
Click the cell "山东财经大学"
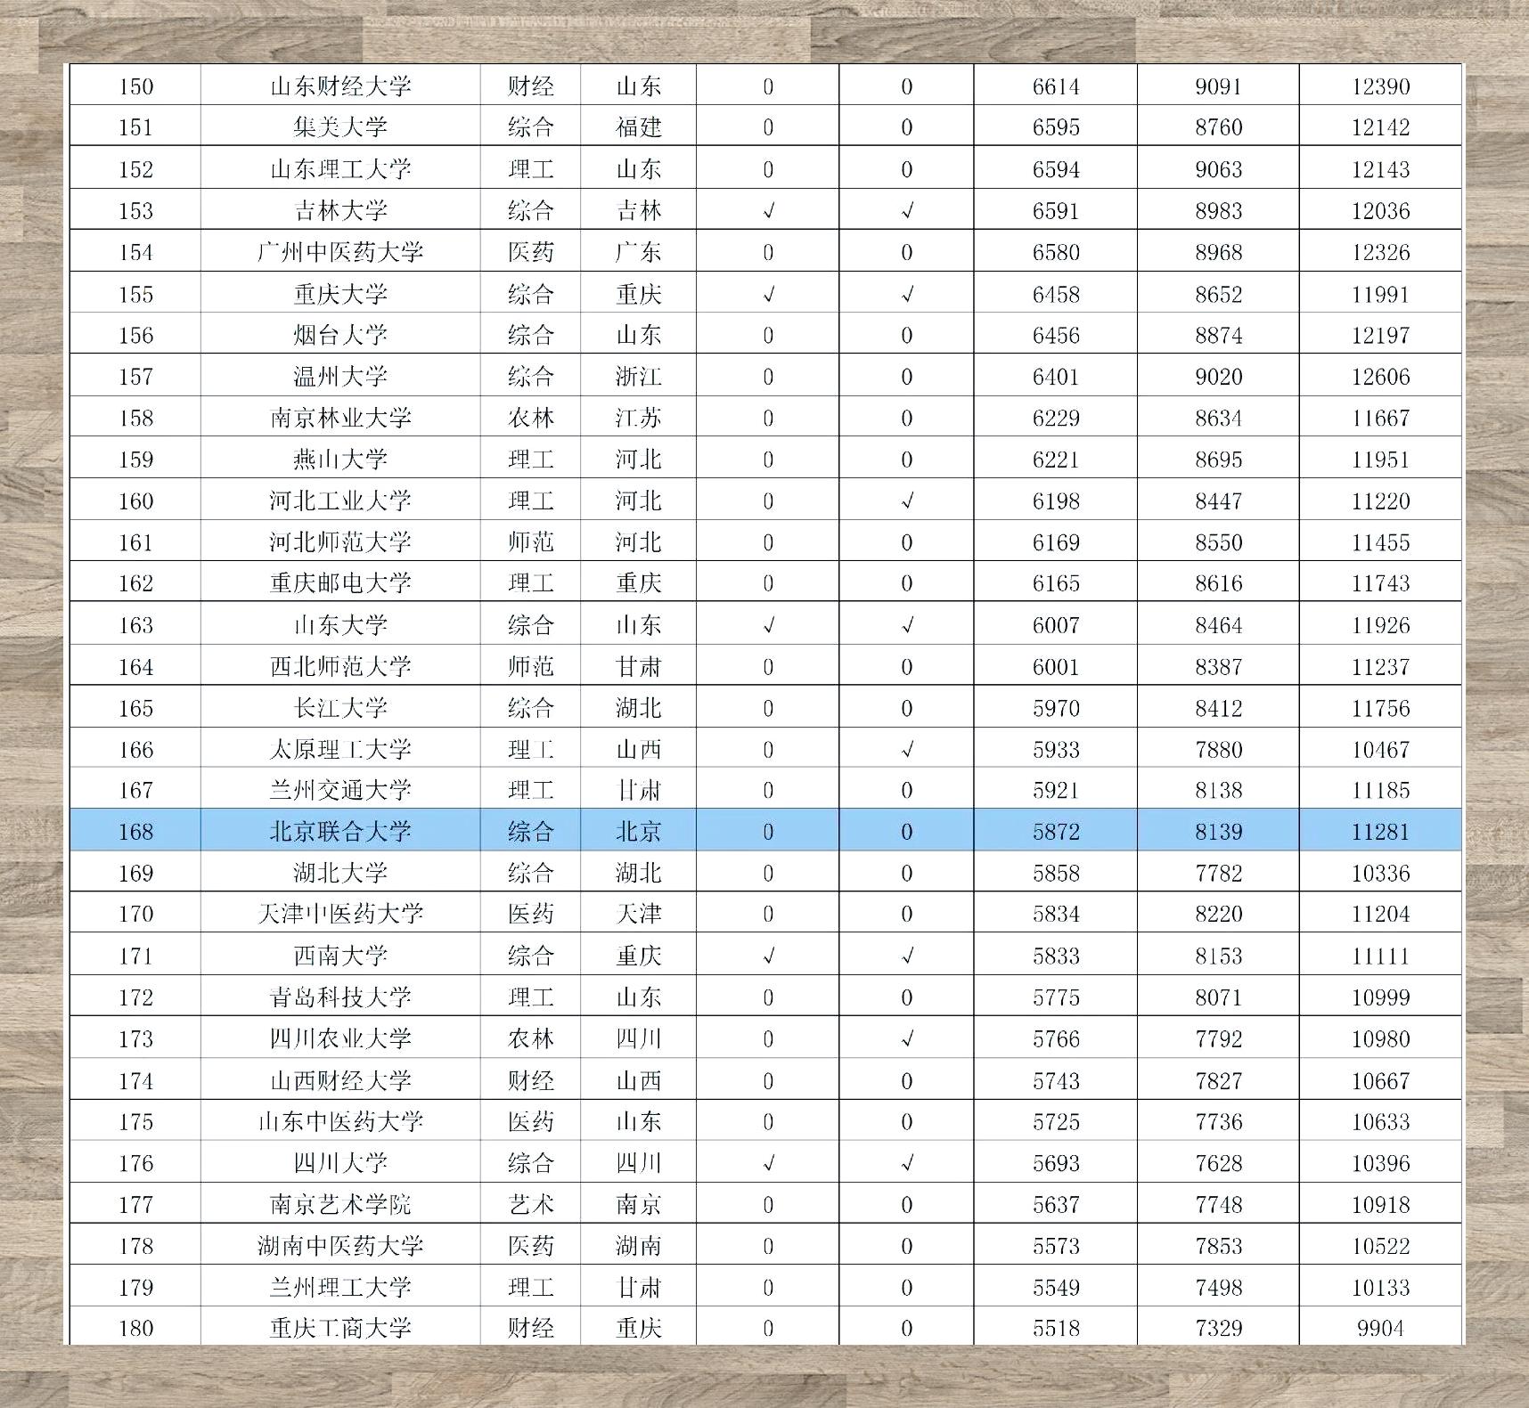340,86
